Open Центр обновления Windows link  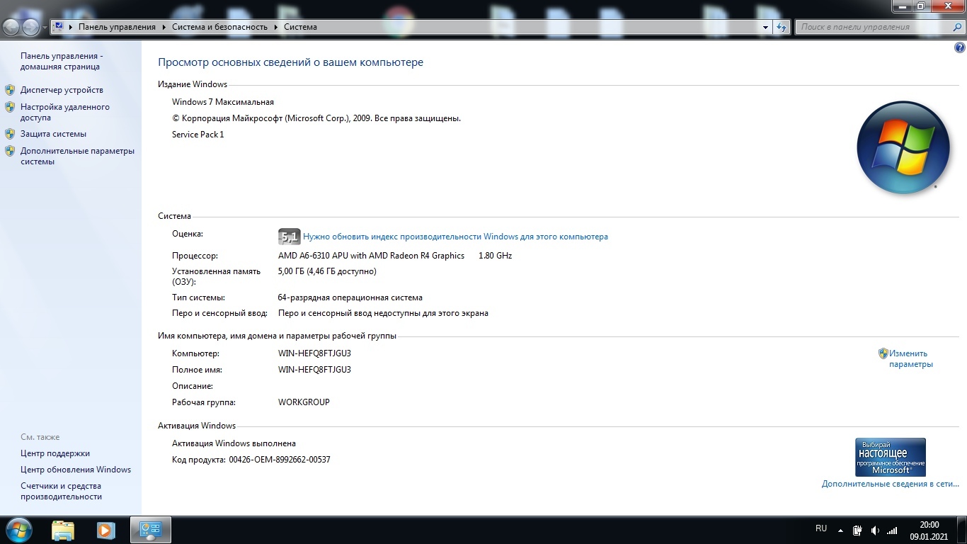click(76, 470)
